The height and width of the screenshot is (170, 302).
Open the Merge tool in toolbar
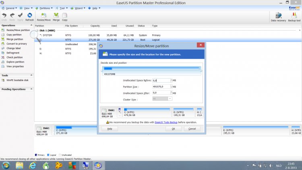pos(56,17)
